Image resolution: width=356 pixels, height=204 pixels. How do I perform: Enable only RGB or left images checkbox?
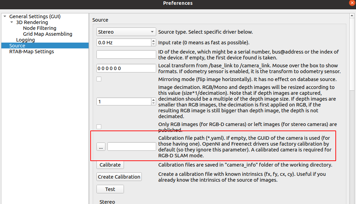99,127
